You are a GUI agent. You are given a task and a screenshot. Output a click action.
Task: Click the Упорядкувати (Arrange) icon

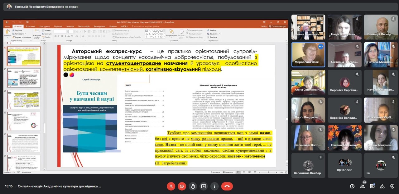tap(171, 34)
